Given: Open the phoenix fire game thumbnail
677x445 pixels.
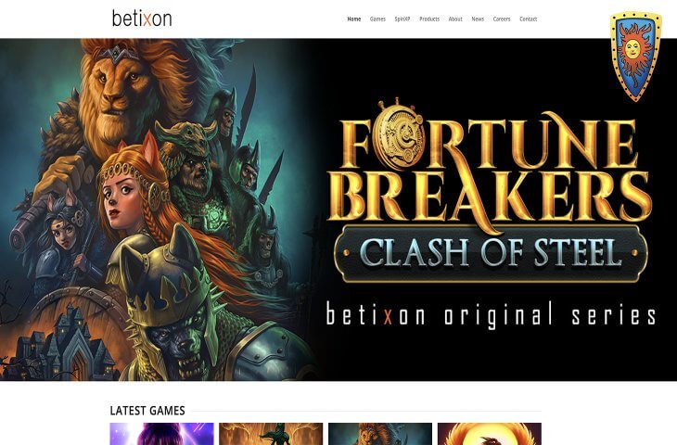Looking at the screenshot, I should coord(490,434).
